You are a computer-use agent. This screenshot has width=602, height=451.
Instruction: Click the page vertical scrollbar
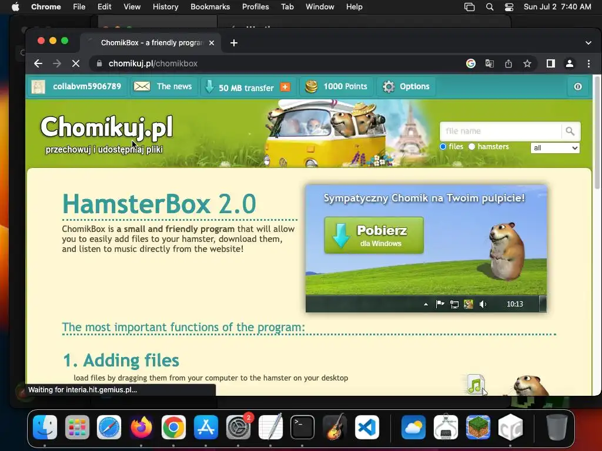(597, 132)
